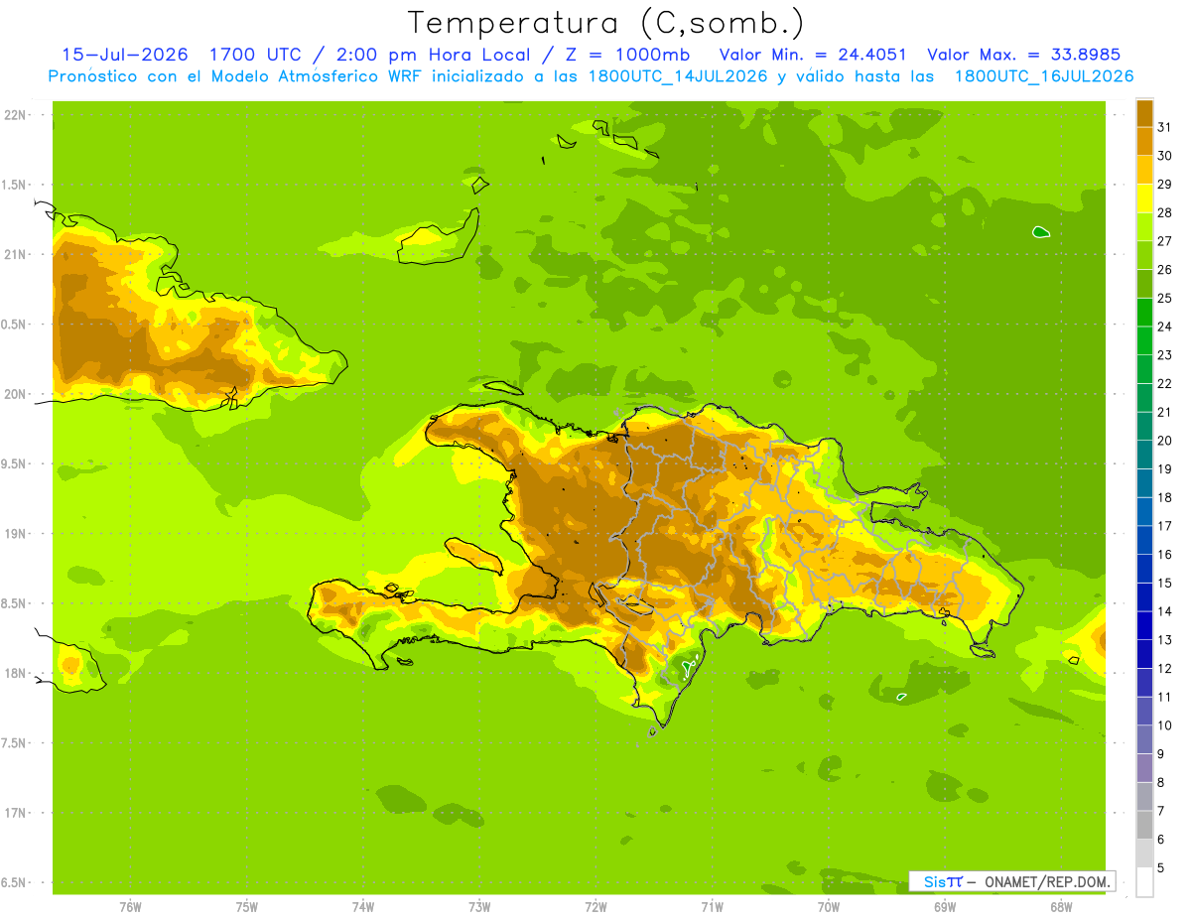Click the '22N' latitude label
The height and width of the screenshot is (920, 1191).
coord(16,115)
